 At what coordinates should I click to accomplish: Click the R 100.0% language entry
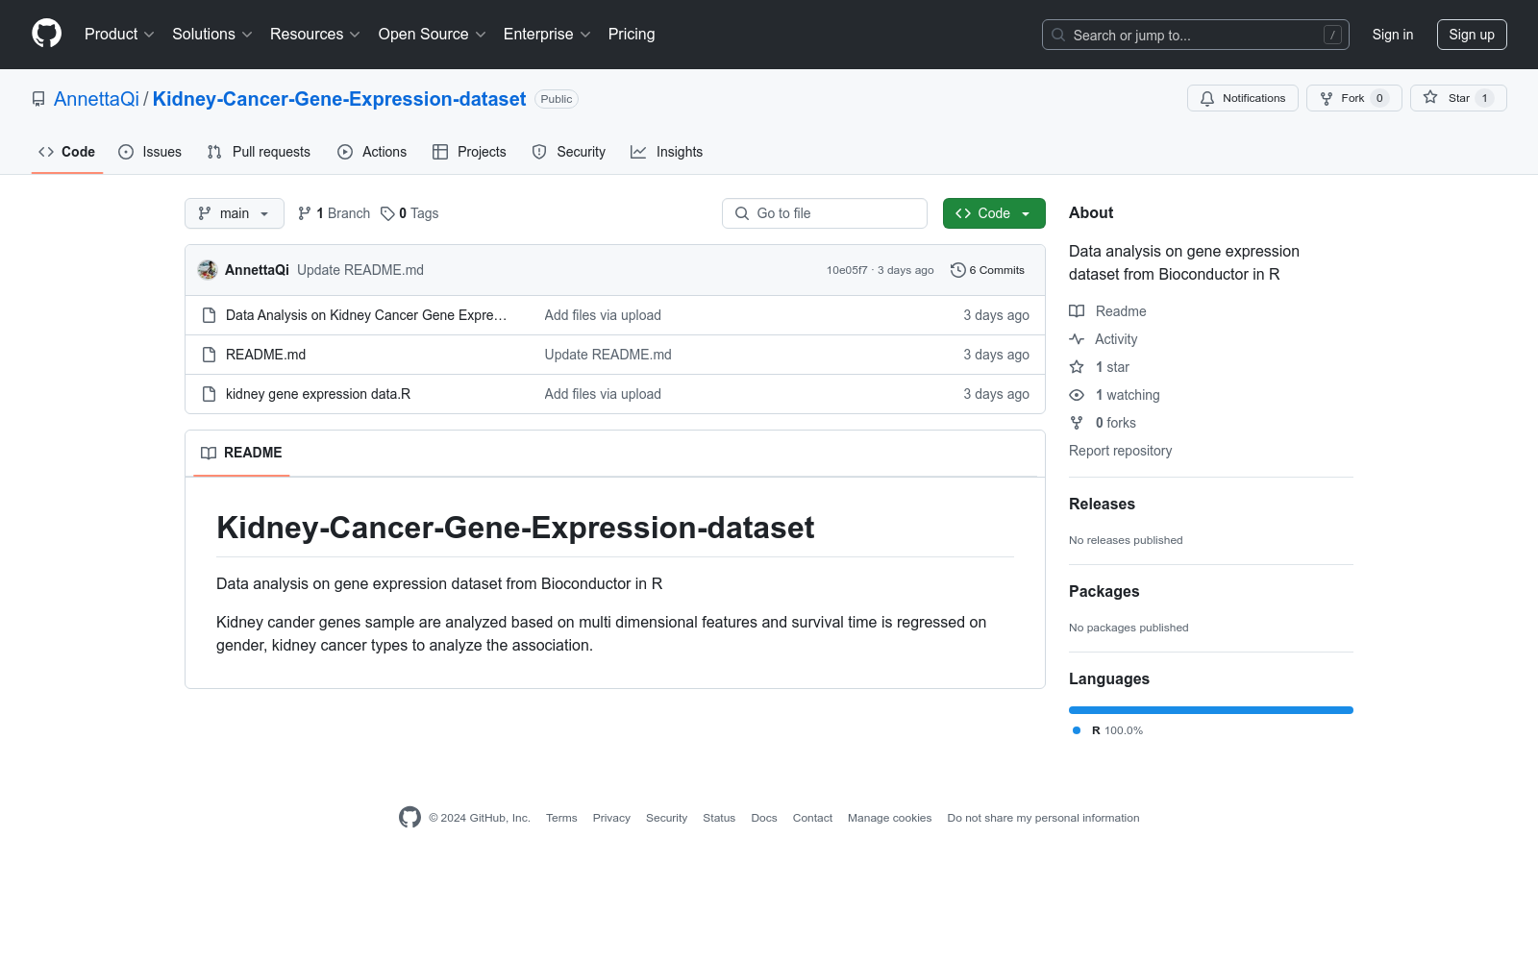click(x=1107, y=730)
